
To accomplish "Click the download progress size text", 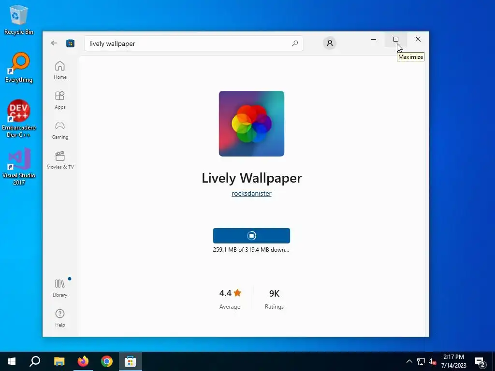I will coord(251,250).
